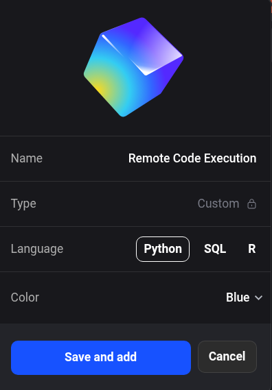Click the Language label
The image size is (272, 390).
(37, 249)
